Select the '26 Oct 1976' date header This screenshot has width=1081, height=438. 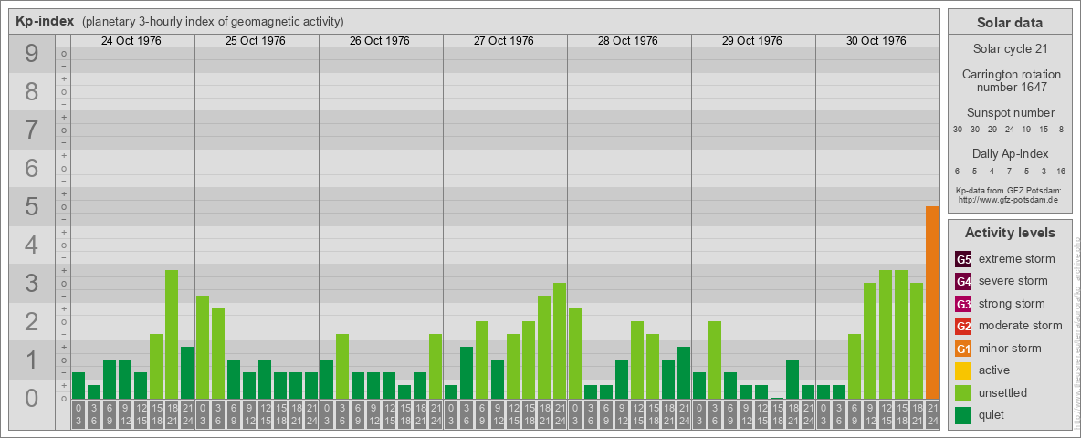pyautogui.click(x=380, y=41)
